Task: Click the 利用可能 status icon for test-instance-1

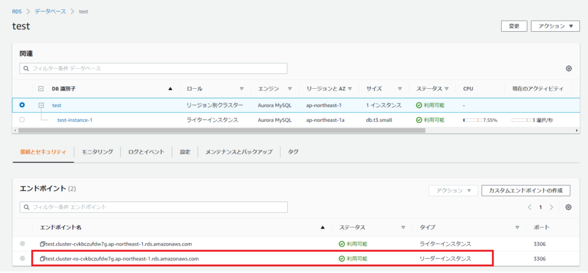Action: coord(419,120)
